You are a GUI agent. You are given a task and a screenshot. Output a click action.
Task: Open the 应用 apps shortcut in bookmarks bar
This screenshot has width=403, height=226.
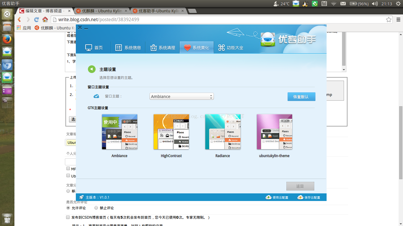pyautogui.click(x=24, y=28)
